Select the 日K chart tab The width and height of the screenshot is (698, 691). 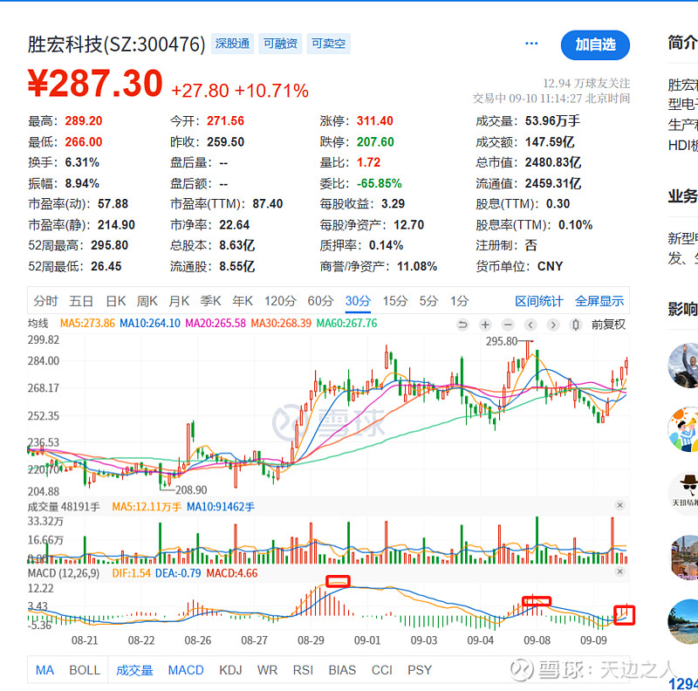pyautogui.click(x=116, y=301)
